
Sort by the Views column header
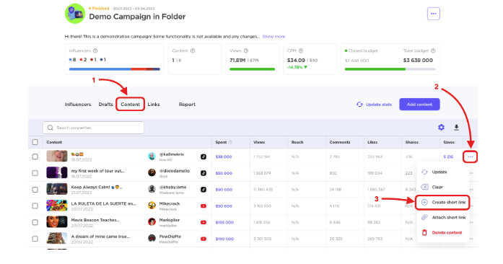[x=259, y=142]
